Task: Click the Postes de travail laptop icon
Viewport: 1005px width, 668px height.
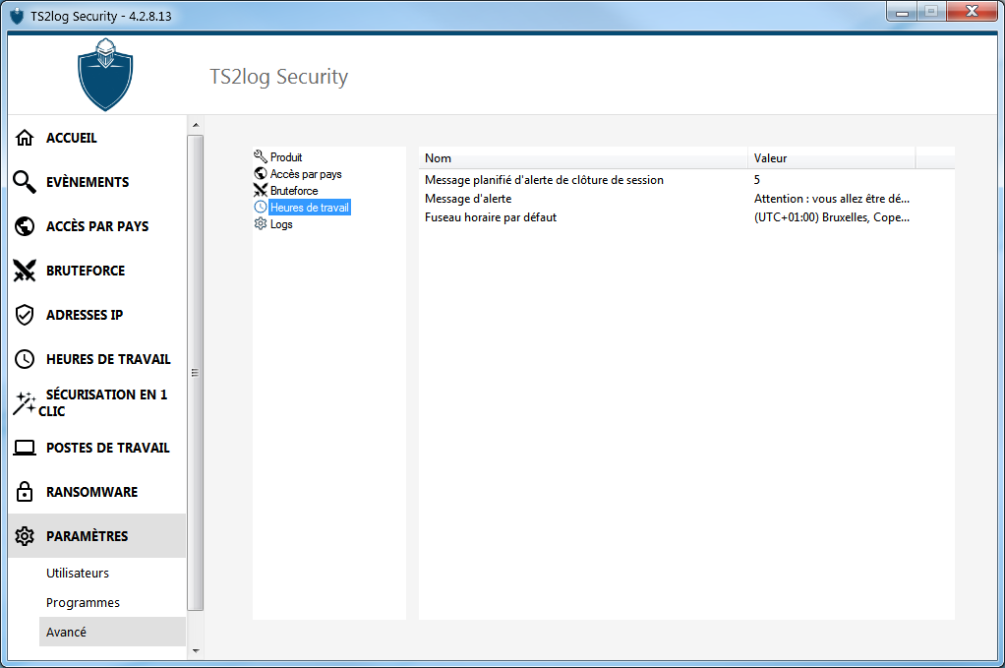Action: [25, 448]
